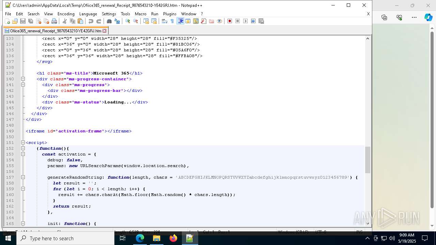Collapse the for loop on line 159
Image resolution: width=436 pixels, height=245 pixels.
point(23,189)
